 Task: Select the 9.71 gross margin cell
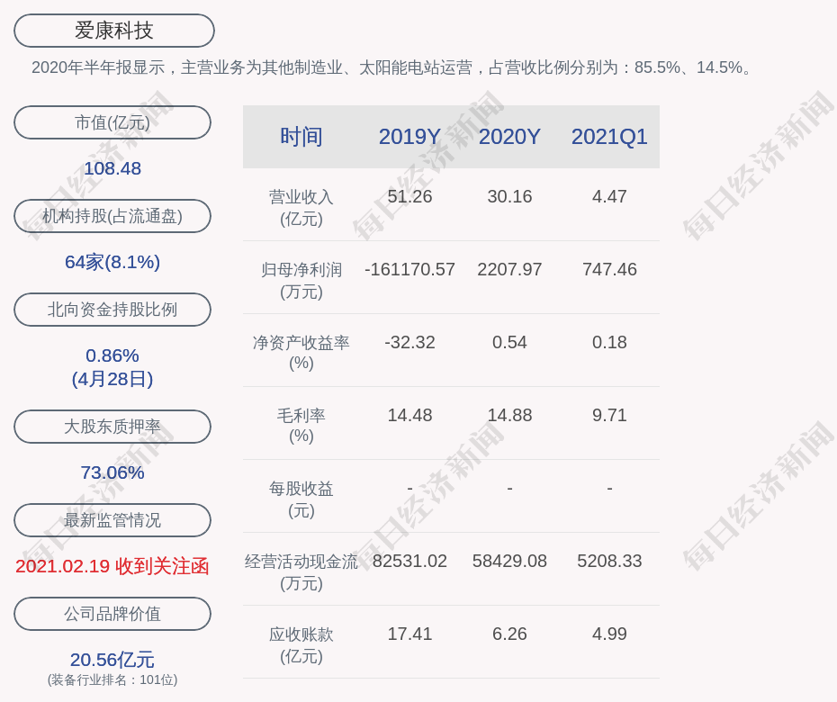(609, 415)
